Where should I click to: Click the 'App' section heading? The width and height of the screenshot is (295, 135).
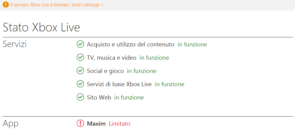pyautogui.click(x=11, y=123)
